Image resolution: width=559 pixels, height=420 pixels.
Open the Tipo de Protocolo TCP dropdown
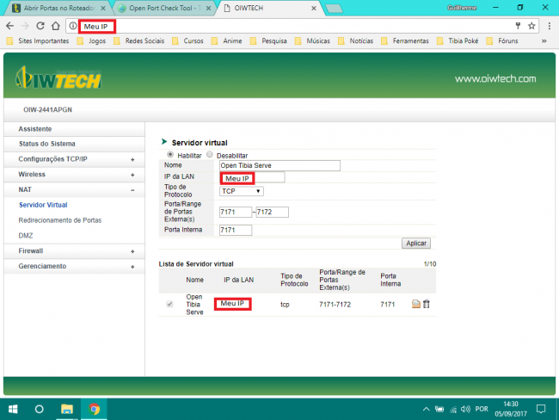click(242, 191)
